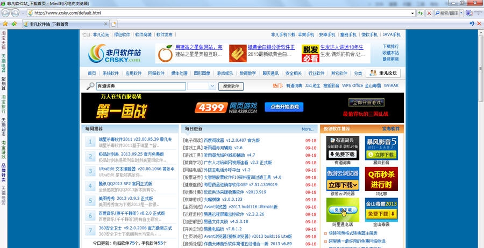Click the yellow favorites star icon

tap(5, 24)
